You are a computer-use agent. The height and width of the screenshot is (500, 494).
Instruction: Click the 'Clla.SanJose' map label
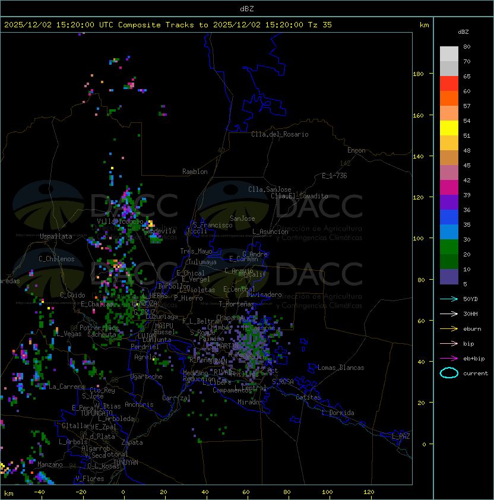pyautogui.click(x=270, y=189)
